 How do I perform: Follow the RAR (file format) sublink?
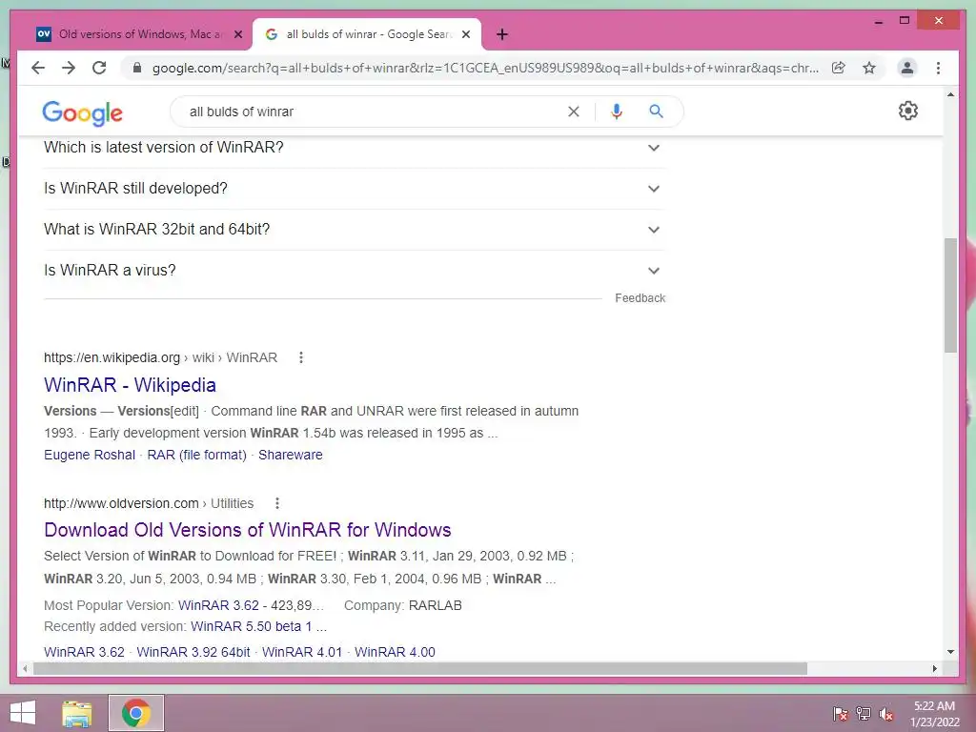click(196, 455)
